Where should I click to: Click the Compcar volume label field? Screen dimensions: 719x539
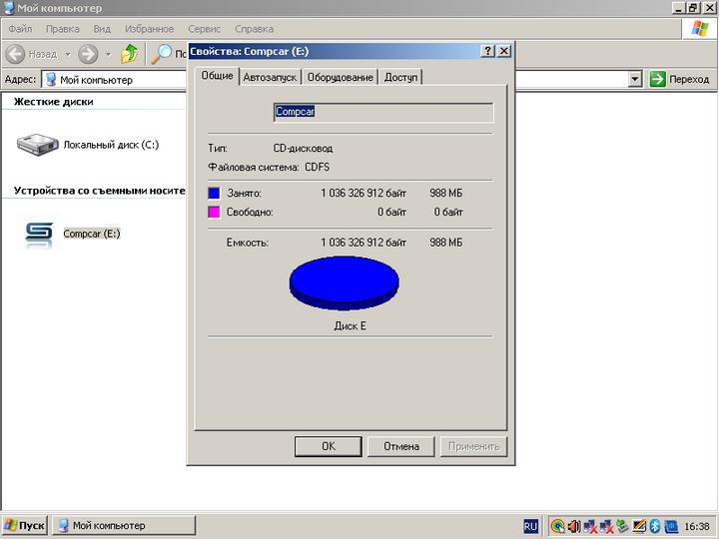click(x=383, y=113)
